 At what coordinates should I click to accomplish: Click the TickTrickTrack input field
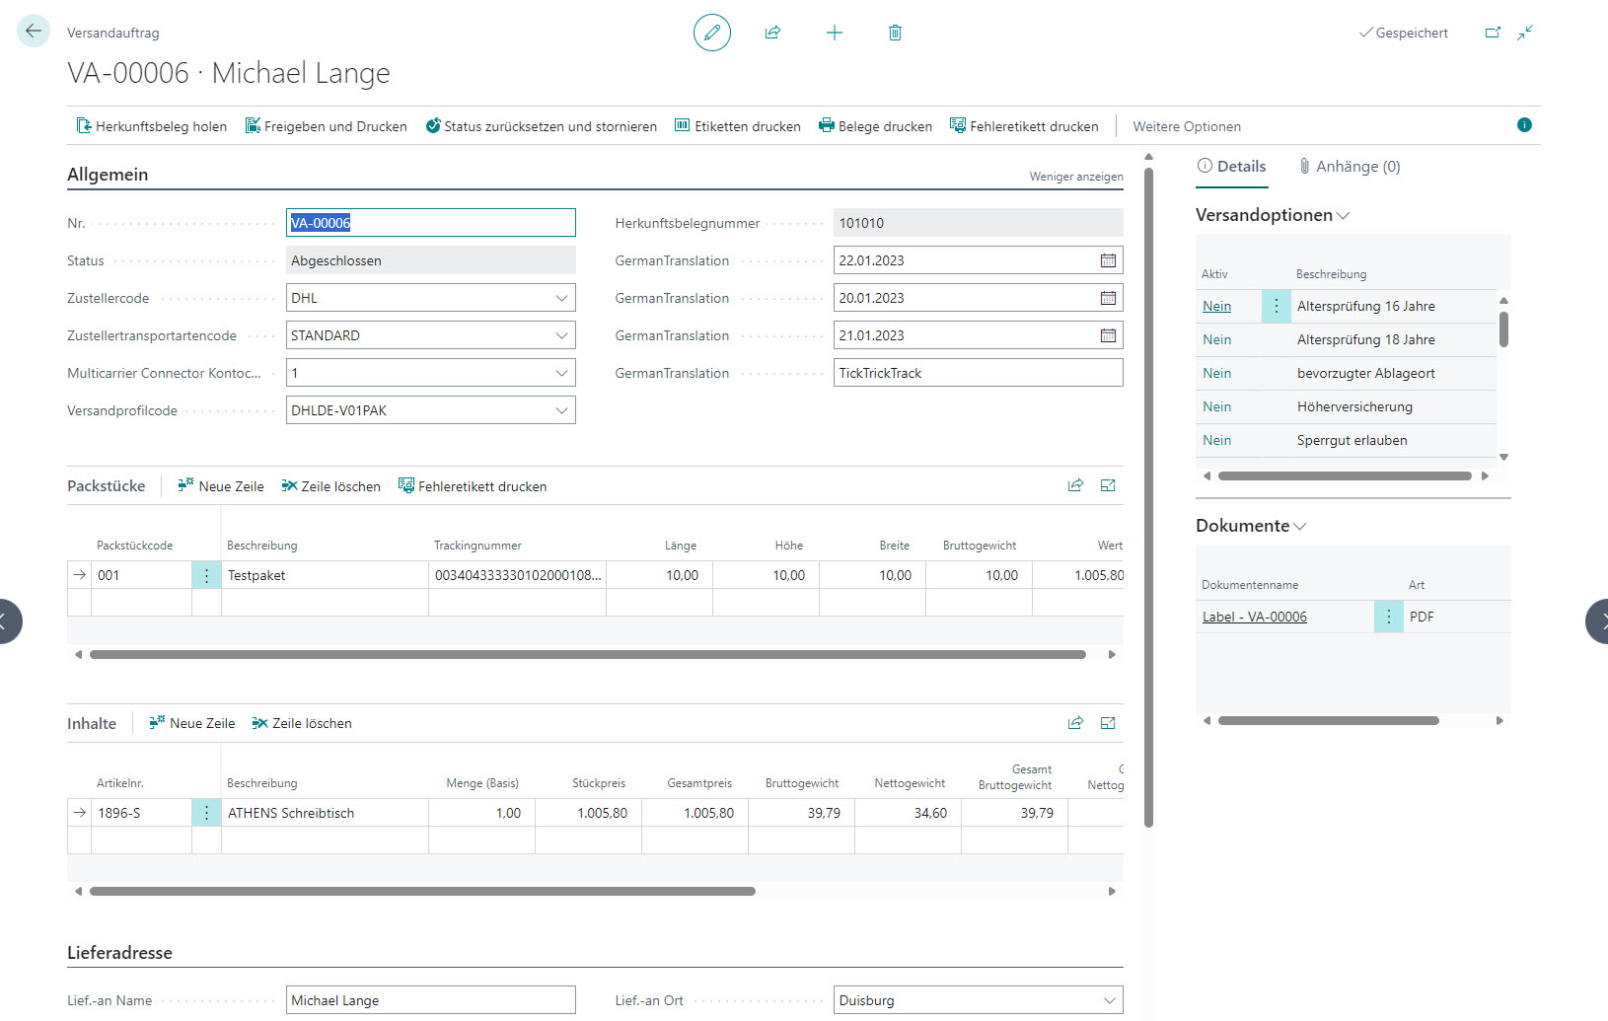point(977,373)
